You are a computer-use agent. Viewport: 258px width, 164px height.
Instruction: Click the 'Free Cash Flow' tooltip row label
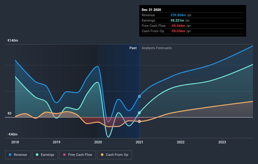(154, 26)
